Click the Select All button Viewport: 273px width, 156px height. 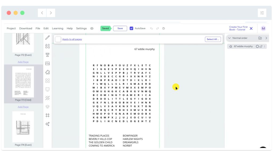tap(213, 39)
